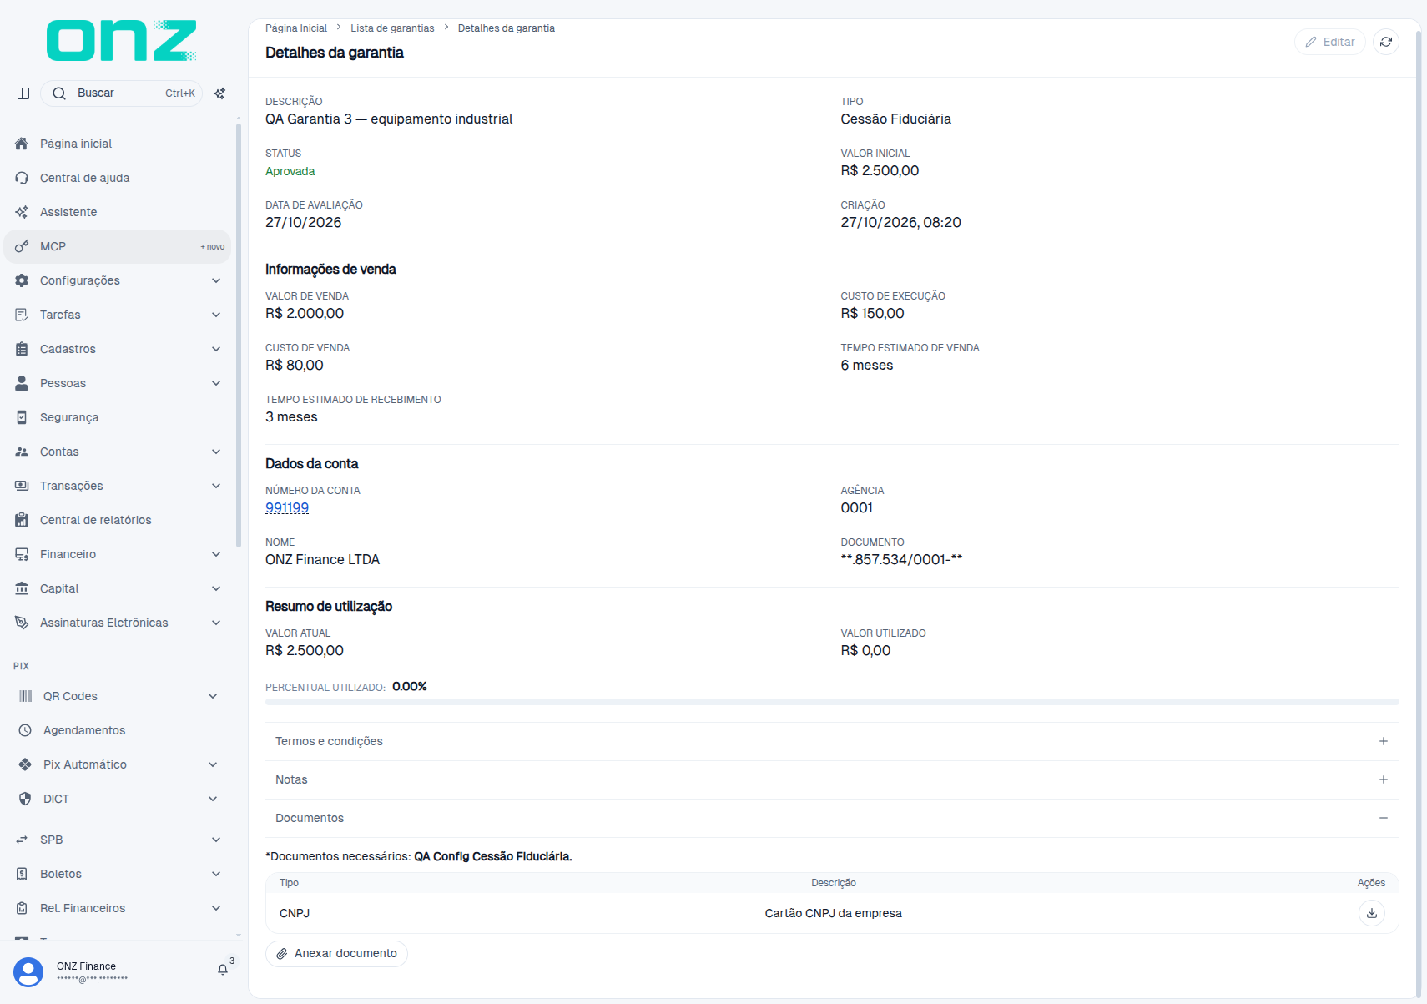Click the Anexar documento button
1427x1004 pixels.
(336, 953)
